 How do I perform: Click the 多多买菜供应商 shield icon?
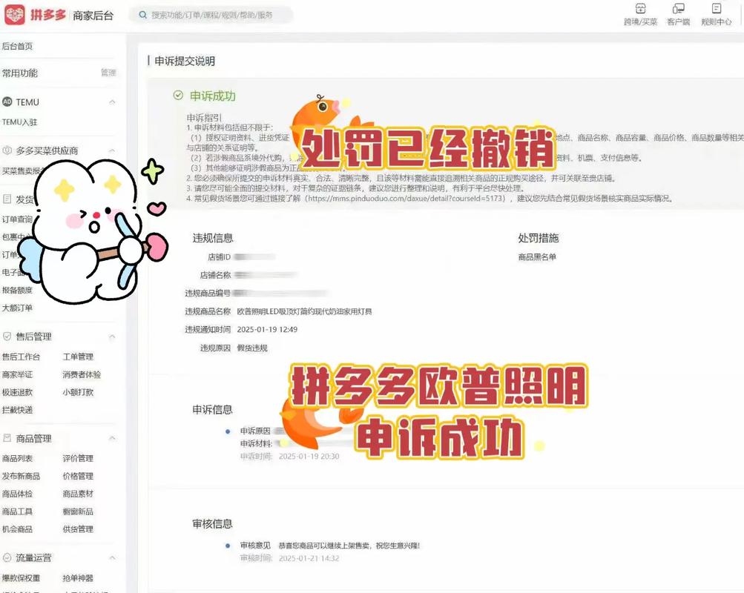pos(7,150)
